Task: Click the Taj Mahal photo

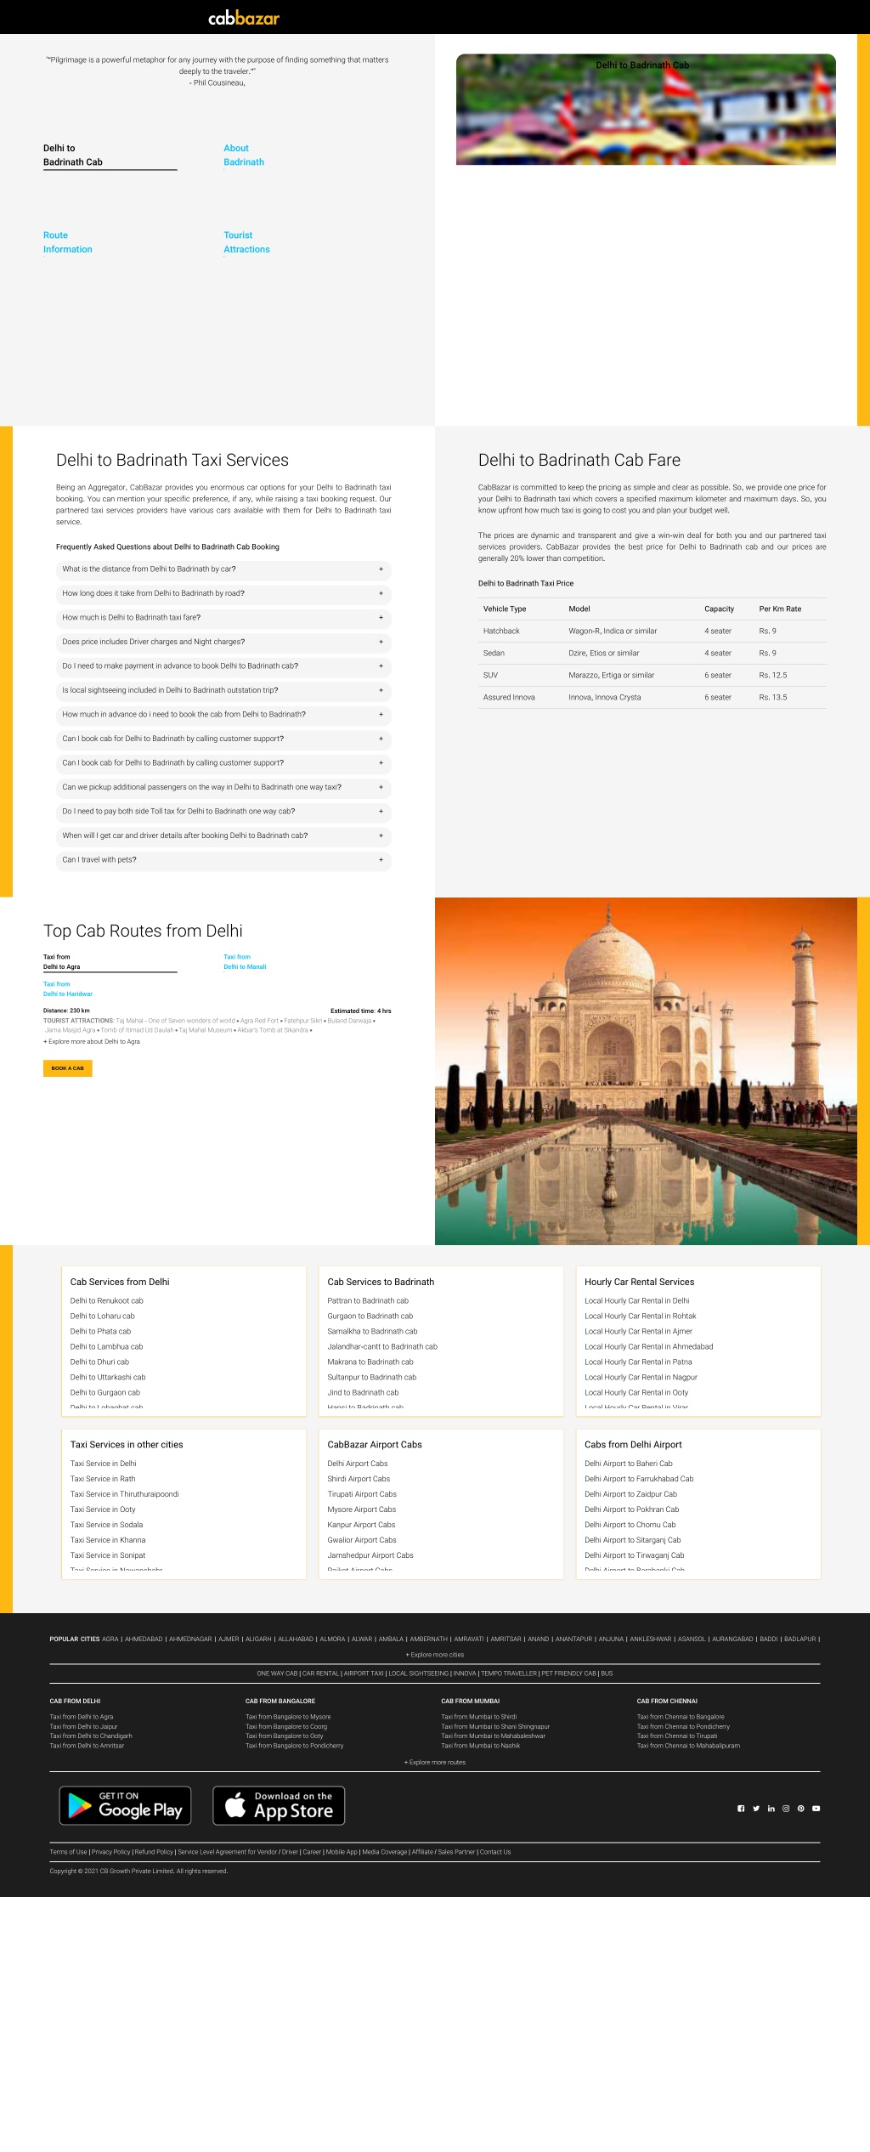Action: point(646,1071)
